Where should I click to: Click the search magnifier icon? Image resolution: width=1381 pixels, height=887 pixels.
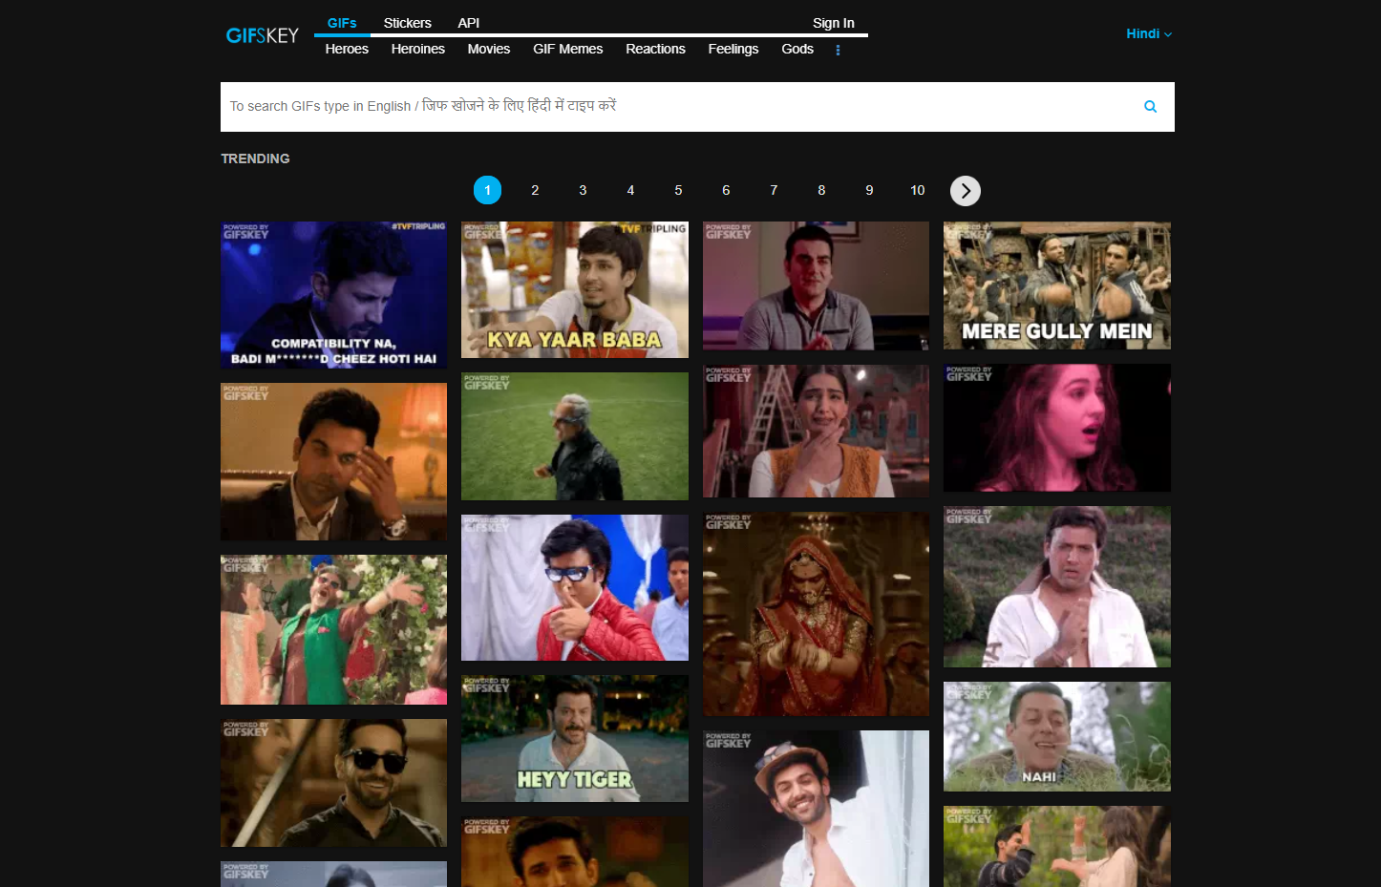pos(1151,107)
